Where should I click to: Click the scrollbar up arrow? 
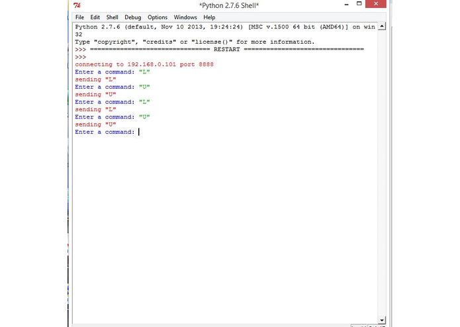pyautogui.click(x=382, y=26)
